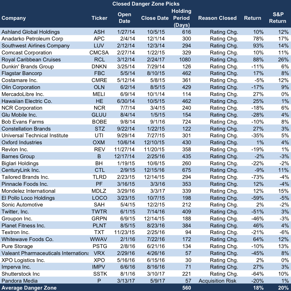Select the 'Universal Technical Institute' cell

point(35,136)
